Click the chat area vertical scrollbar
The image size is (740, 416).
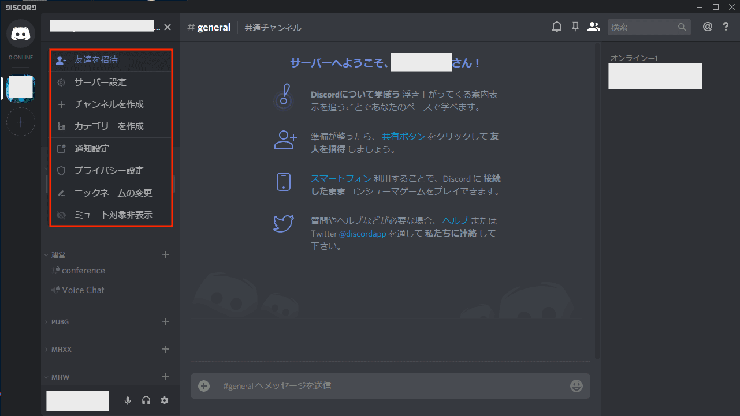click(x=597, y=202)
